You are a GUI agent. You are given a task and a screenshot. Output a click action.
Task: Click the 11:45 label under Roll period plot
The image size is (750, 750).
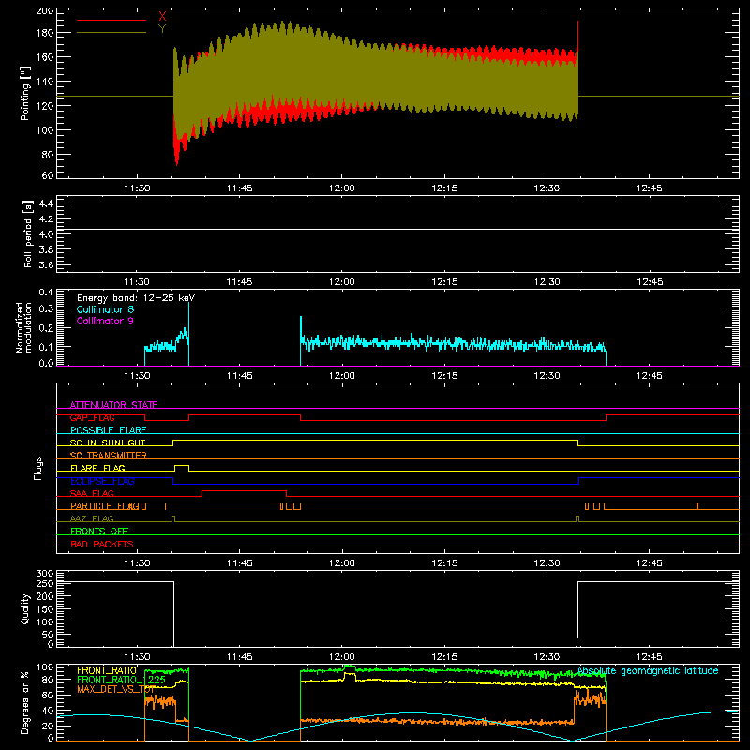point(240,282)
